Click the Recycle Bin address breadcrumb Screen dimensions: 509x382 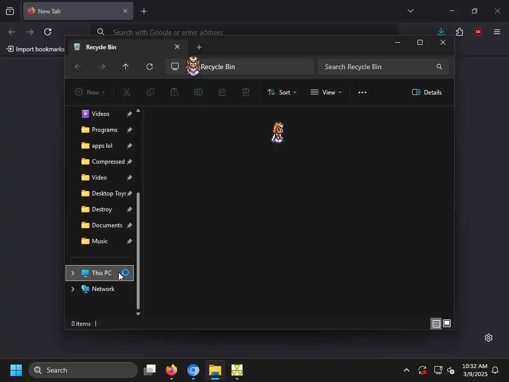point(218,67)
